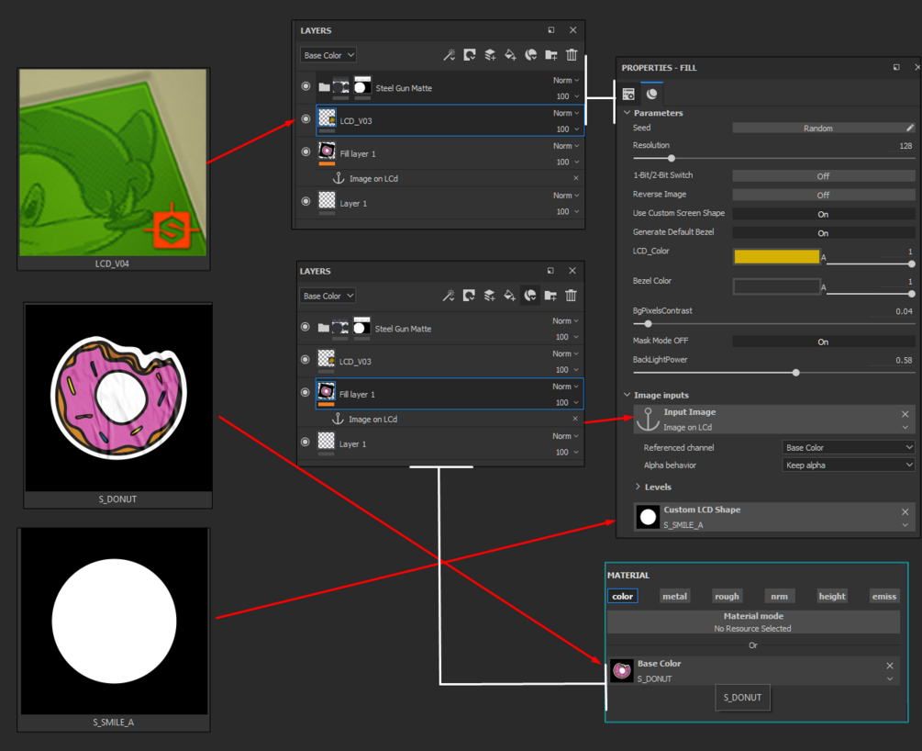Toggle Mask Mode OFF setting
This screenshot has width=922, height=751.
click(x=823, y=342)
